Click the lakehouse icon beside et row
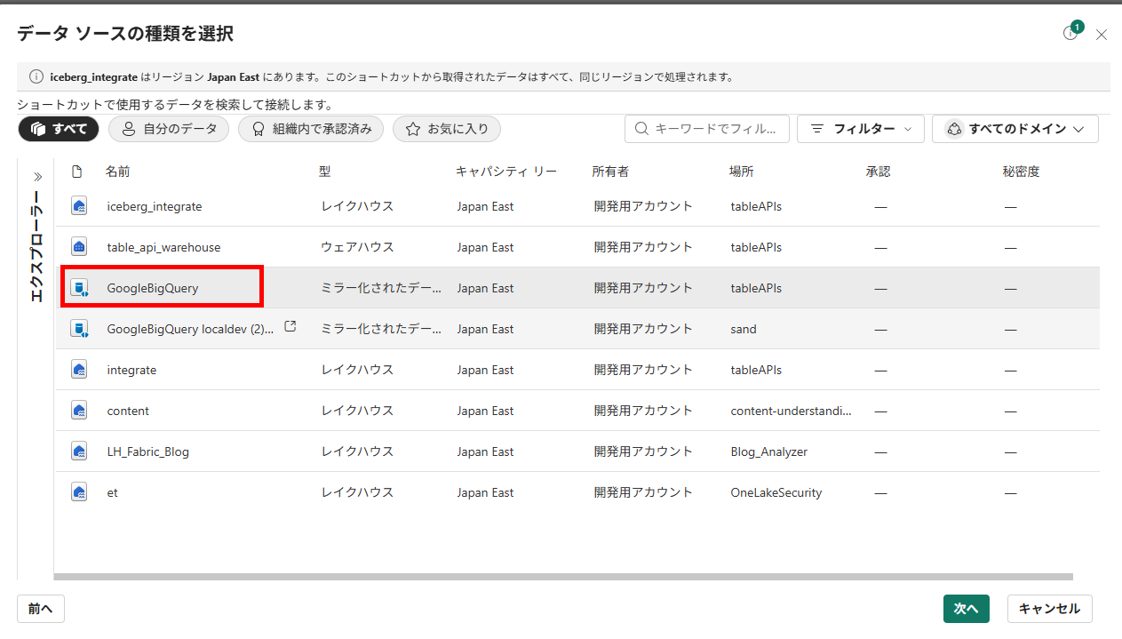Viewport: 1122px width, 639px height. tap(79, 492)
